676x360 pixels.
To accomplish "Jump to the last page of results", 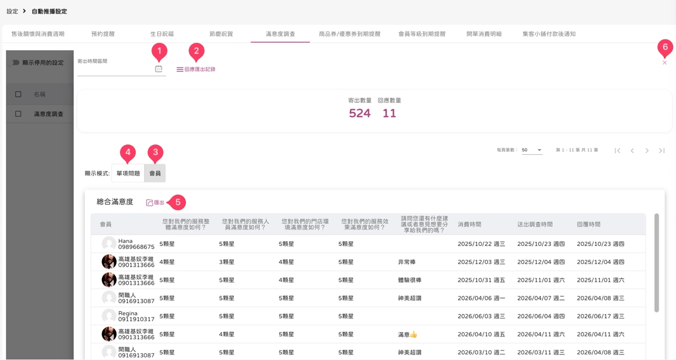I will point(662,150).
